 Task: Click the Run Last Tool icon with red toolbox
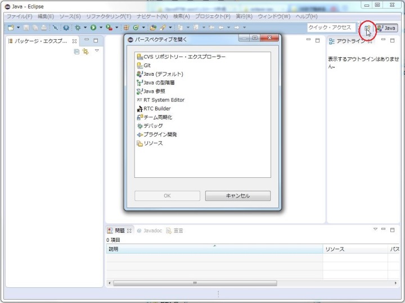pyautogui.click(x=109, y=27)
